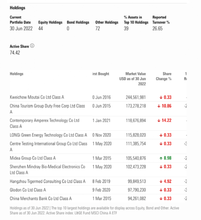Click the Other Holdings value 72
The image size is (201, 220).
click(x=98, y=28)
